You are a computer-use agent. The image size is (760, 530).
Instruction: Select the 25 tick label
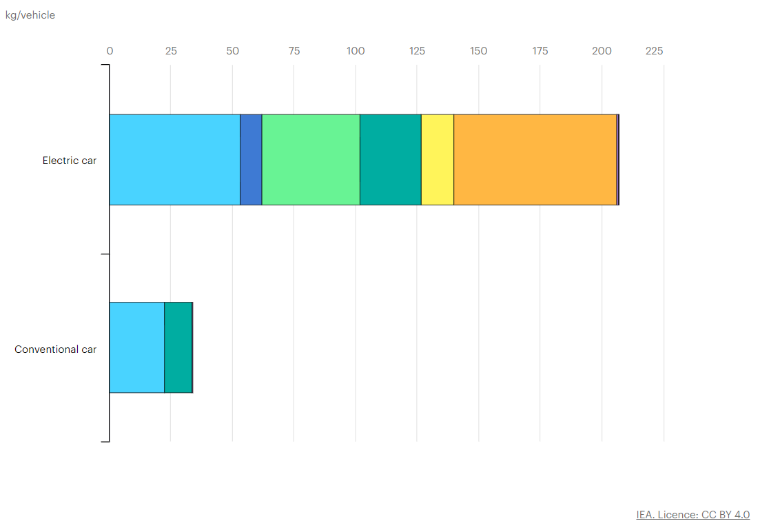pyautogui.click(x=171, y=51)
